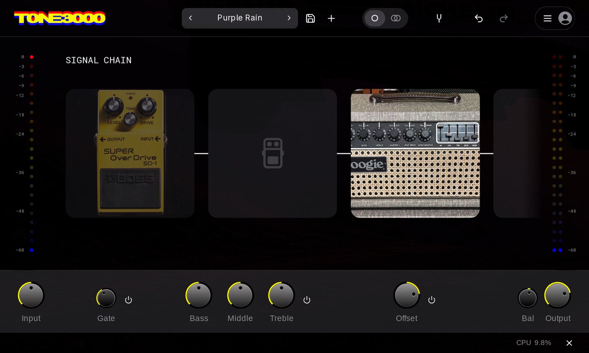Undo the last change
The width and height of the screenshot is (589, 353).
click(479, 18)
